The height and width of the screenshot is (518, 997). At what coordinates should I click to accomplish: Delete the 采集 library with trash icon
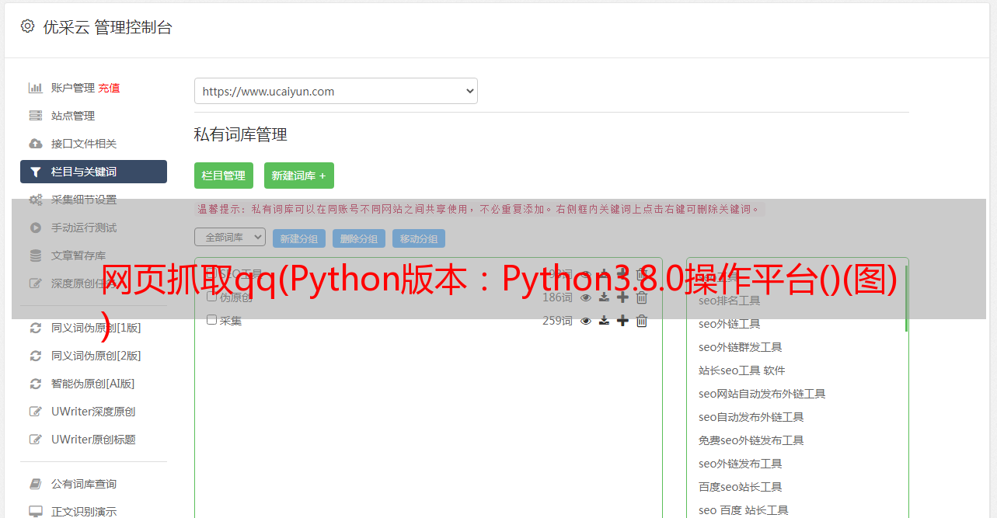coord(641,321)
